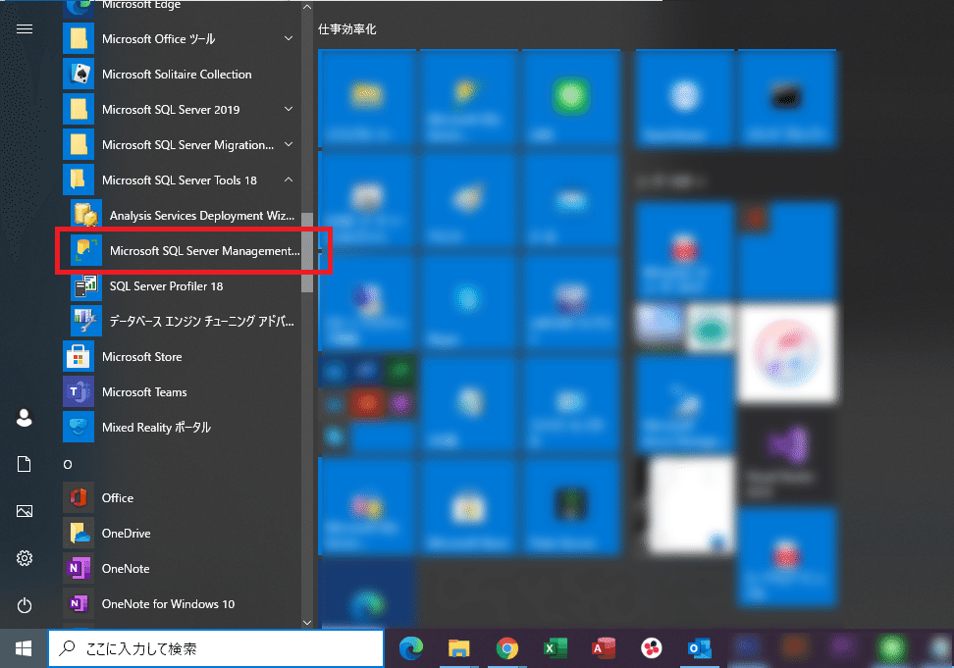Open the SQL Server Profiler 18 icon

point(85,285)
